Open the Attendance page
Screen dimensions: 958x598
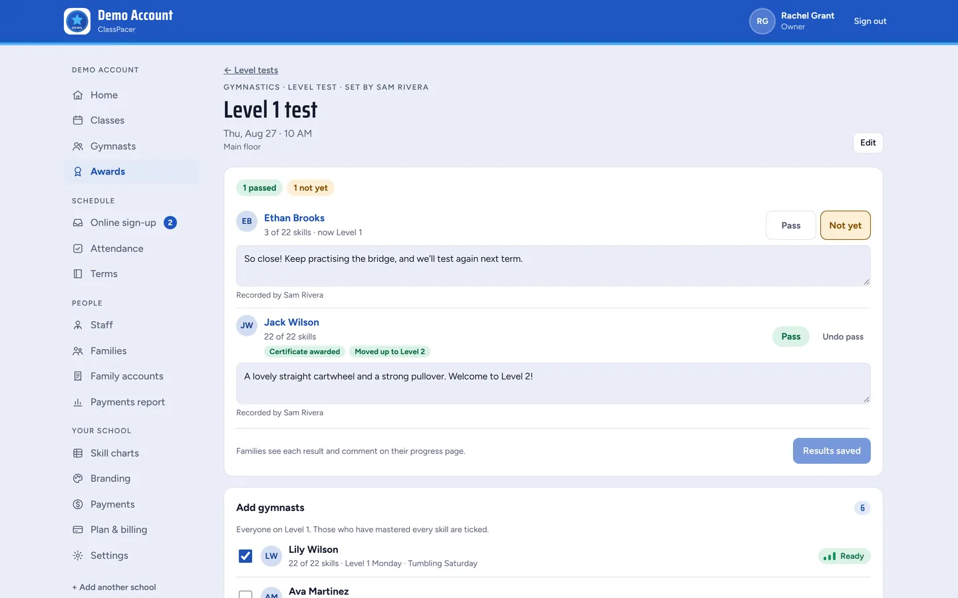pos(132,249)
